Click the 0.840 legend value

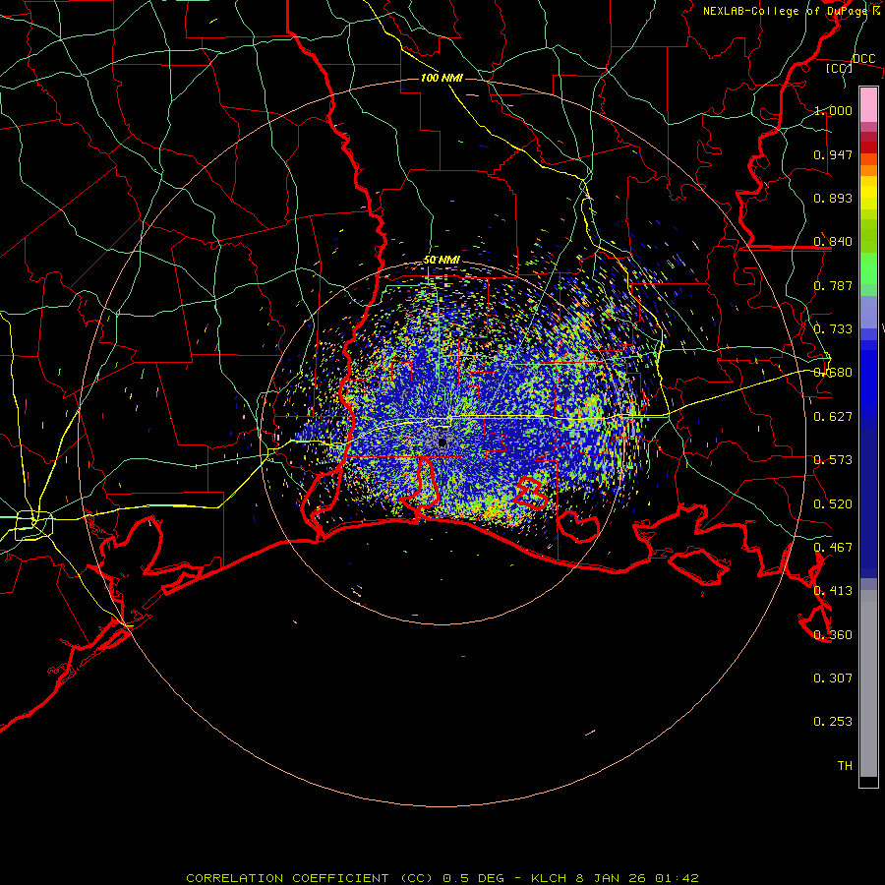coord(833,242)
